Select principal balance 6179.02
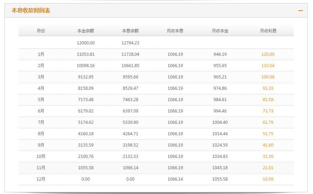 point(86,111)
